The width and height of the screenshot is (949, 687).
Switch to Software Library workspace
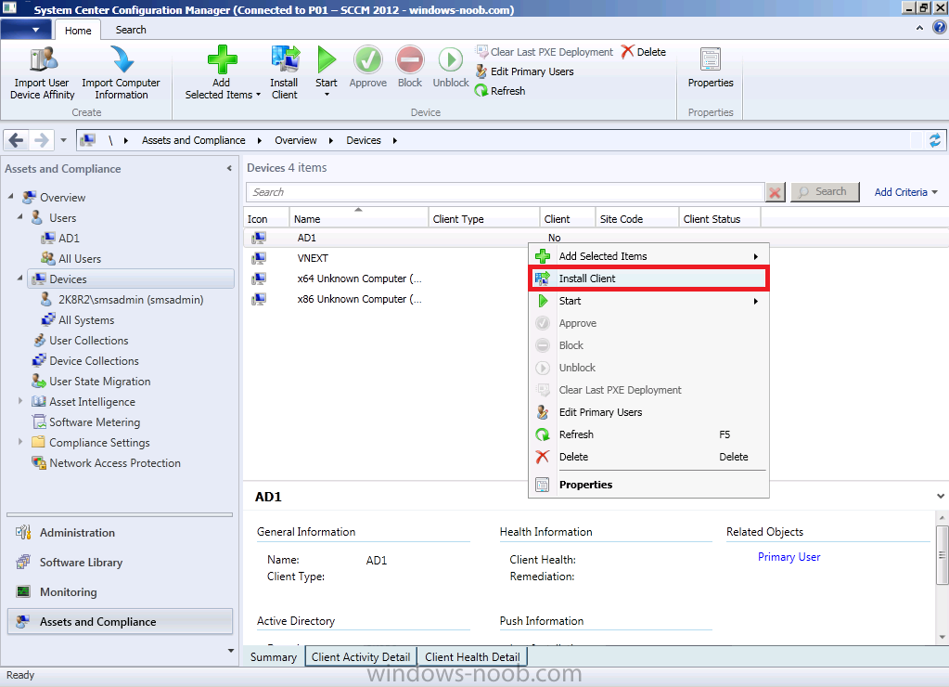coord(120,563)
